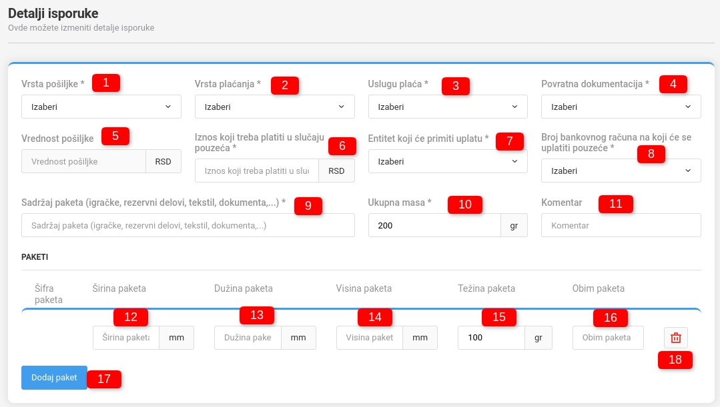Click the Dodaj paket button
This screenshot has width=720, height=407.
point(54,377)
